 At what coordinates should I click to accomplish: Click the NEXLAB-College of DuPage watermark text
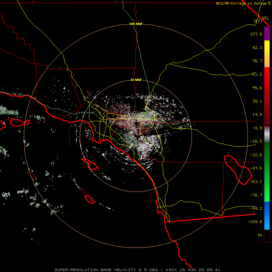(241, 3)
